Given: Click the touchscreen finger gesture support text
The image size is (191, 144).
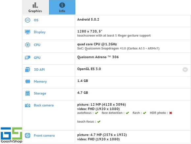Looking at the screenshot, I should point(114,35).
